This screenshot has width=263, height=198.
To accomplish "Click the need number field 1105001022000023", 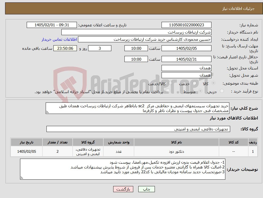I will [x=186, y=25].
